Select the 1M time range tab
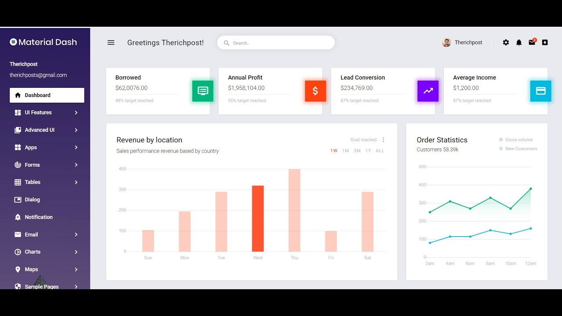 click(346, 151)
